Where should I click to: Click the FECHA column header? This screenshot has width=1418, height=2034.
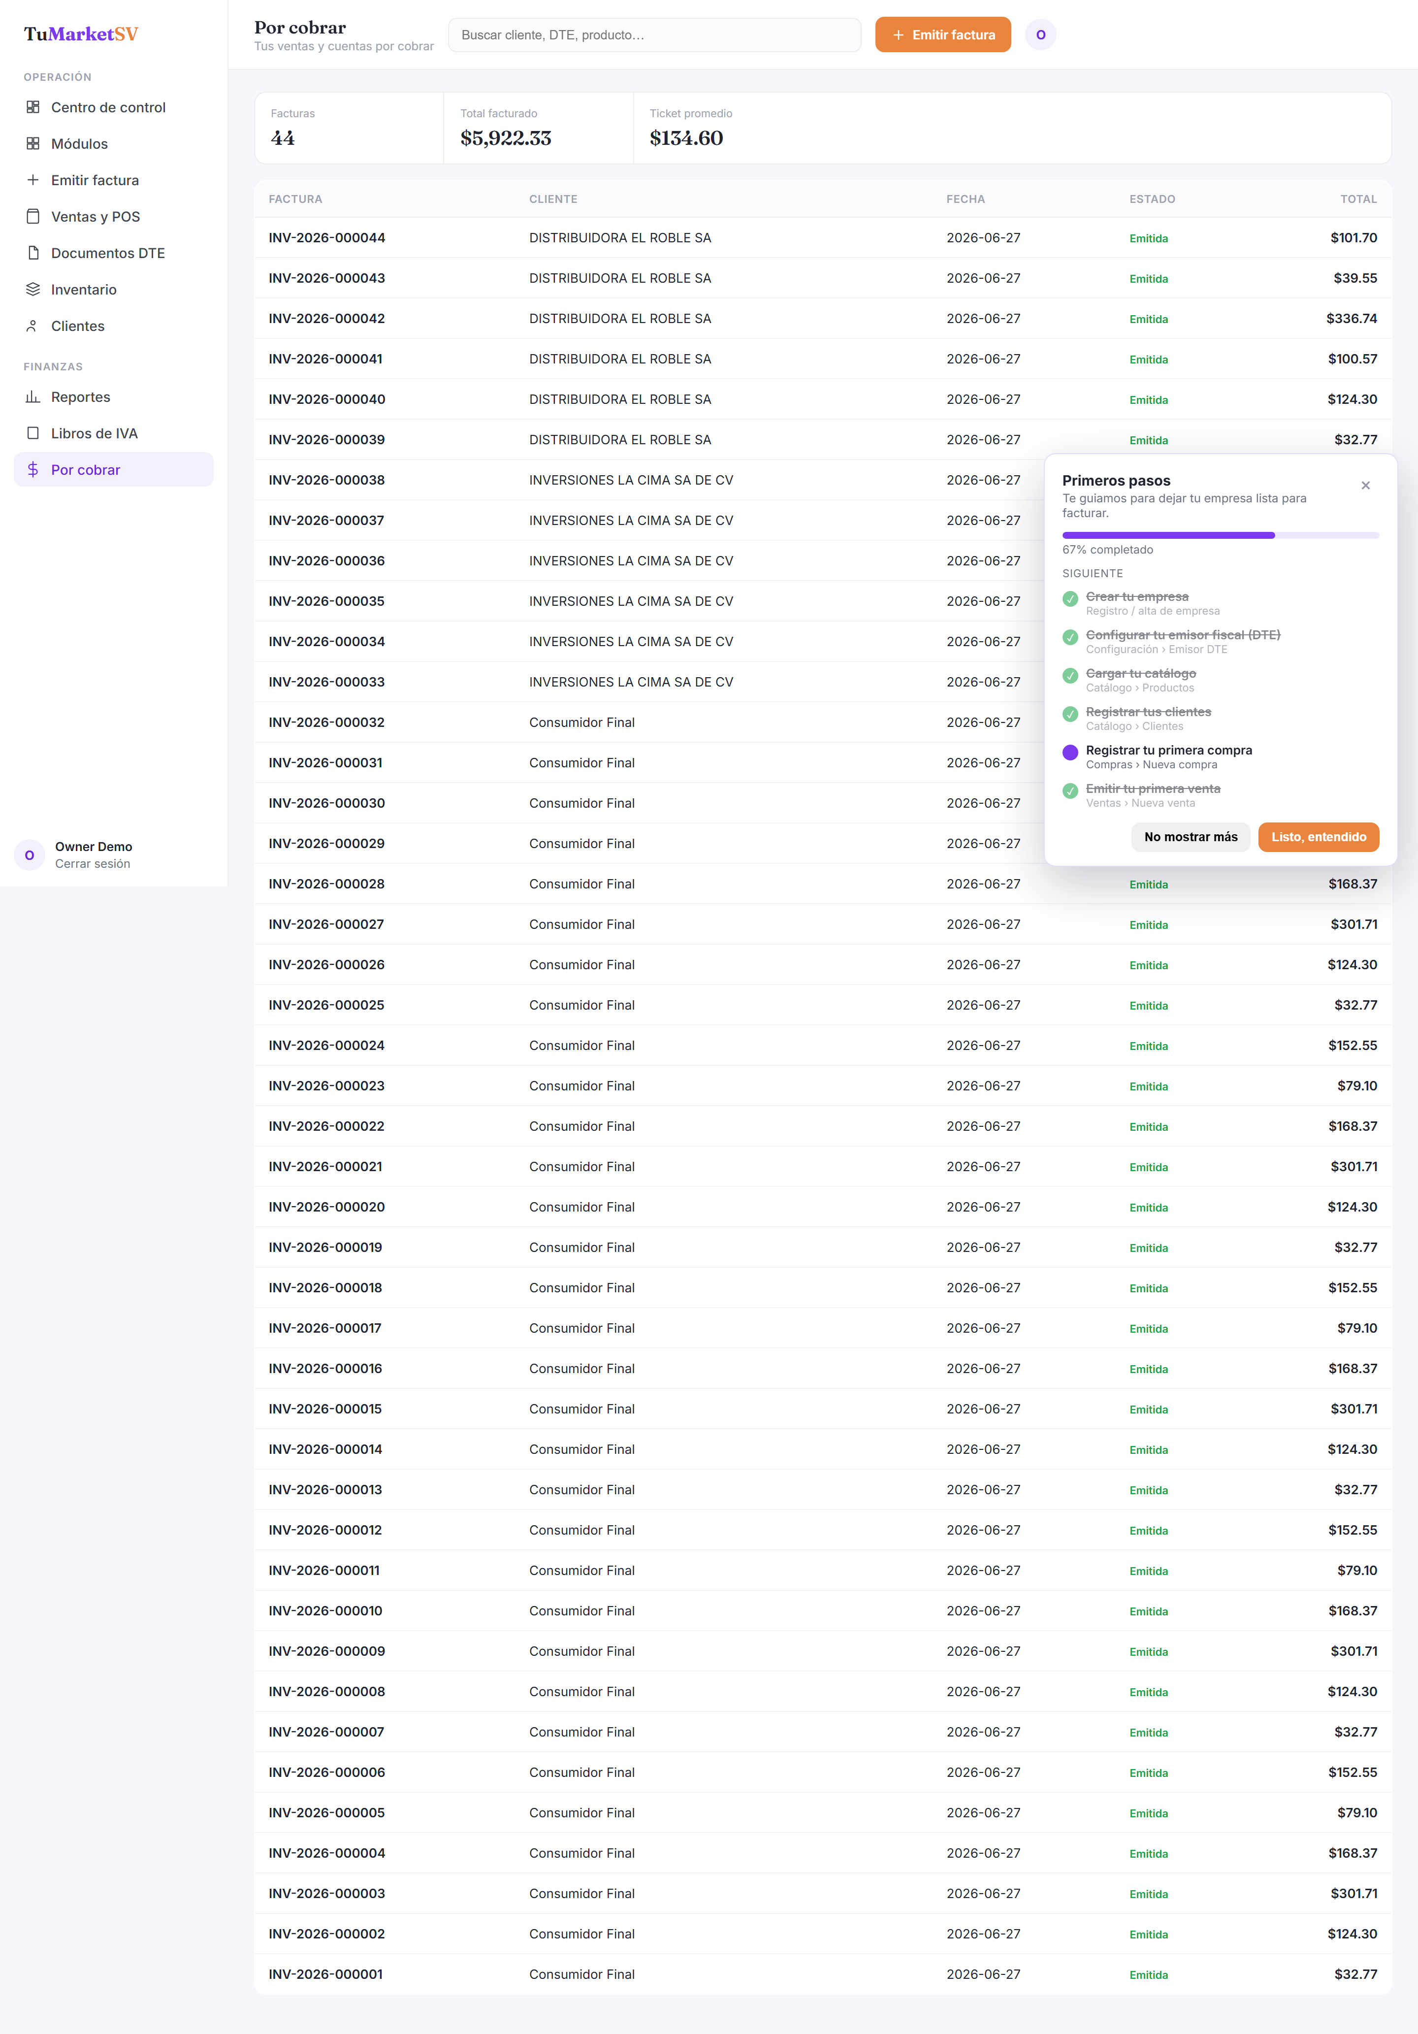click(x=966, y=199)
